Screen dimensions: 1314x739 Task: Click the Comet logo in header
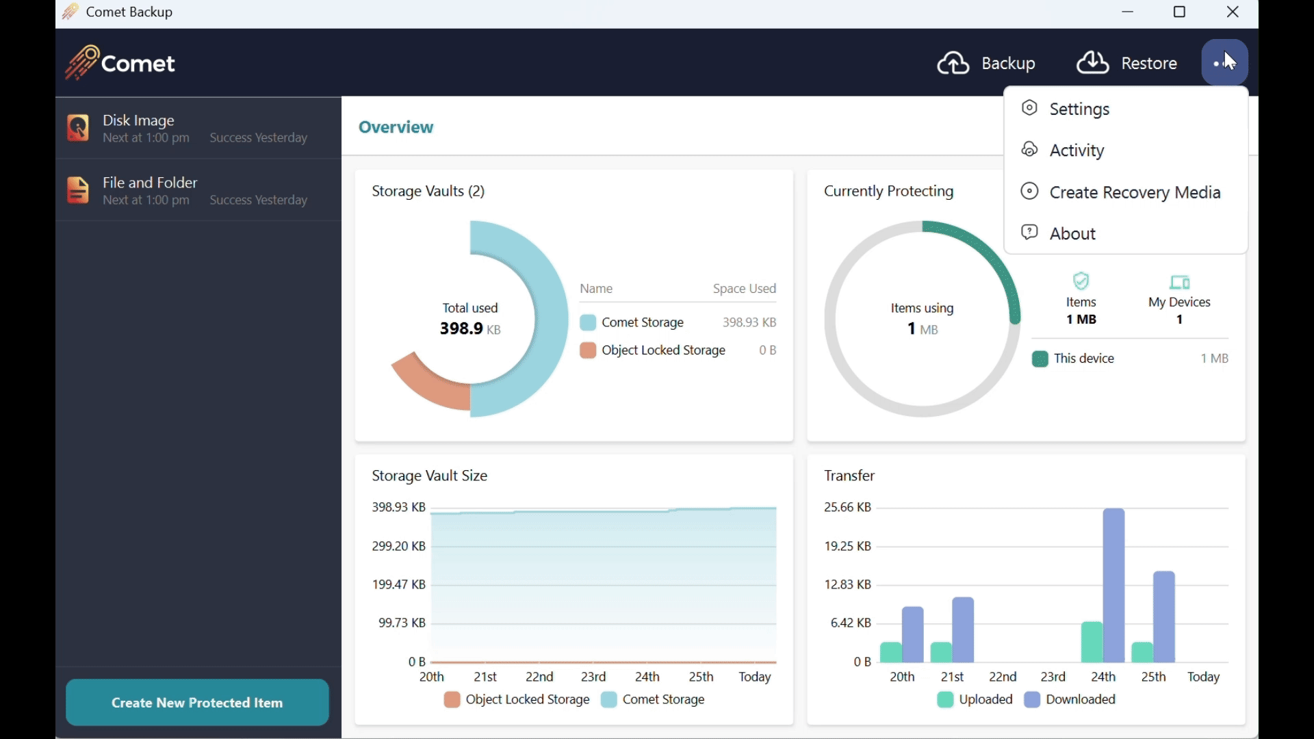[x=120, y=63]
